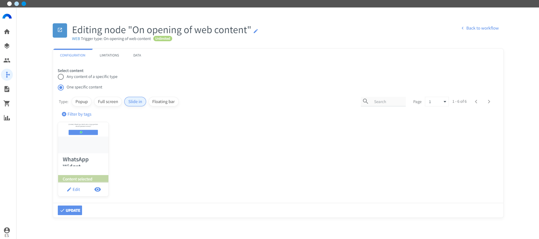Switch to the Data tab

point(137,55)
